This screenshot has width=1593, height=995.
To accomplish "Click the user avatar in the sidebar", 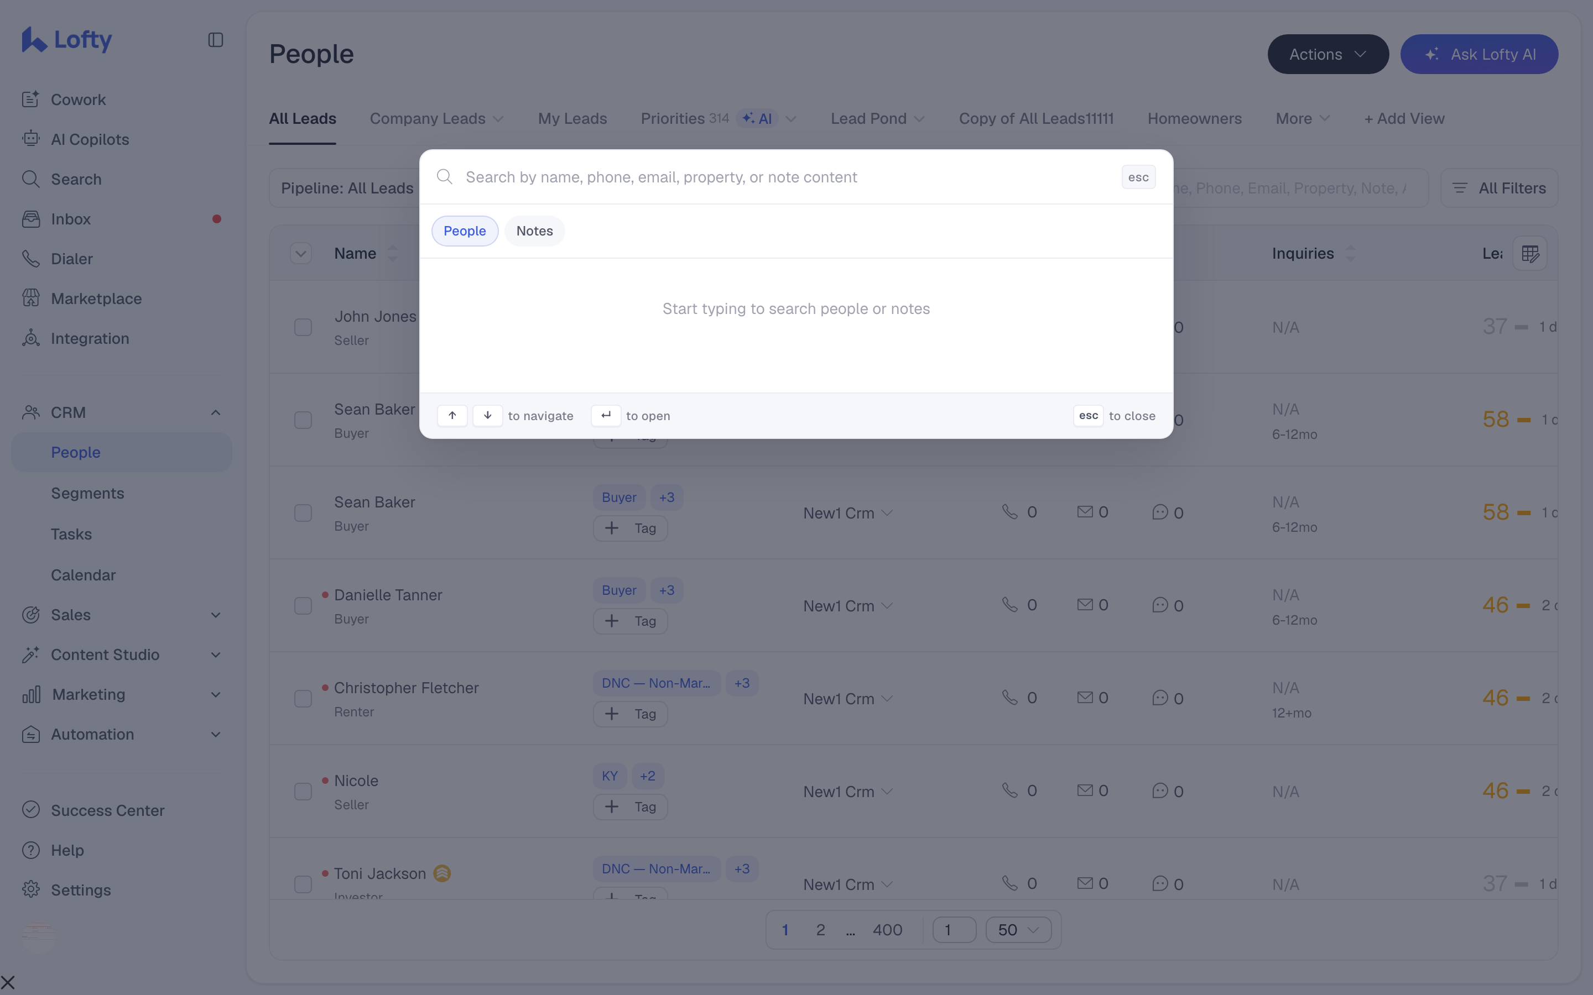I will click(38, 937).
